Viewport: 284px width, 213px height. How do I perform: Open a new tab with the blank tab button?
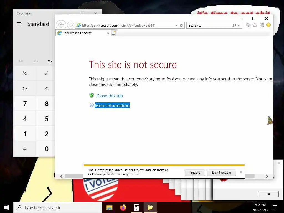pos(114,33)
